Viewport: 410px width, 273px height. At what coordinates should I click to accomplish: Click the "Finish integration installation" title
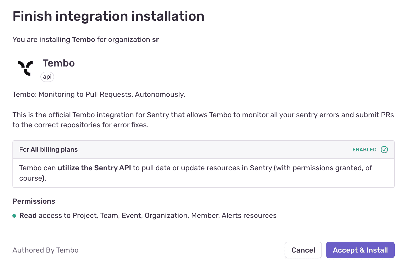[x=109, y=16]
